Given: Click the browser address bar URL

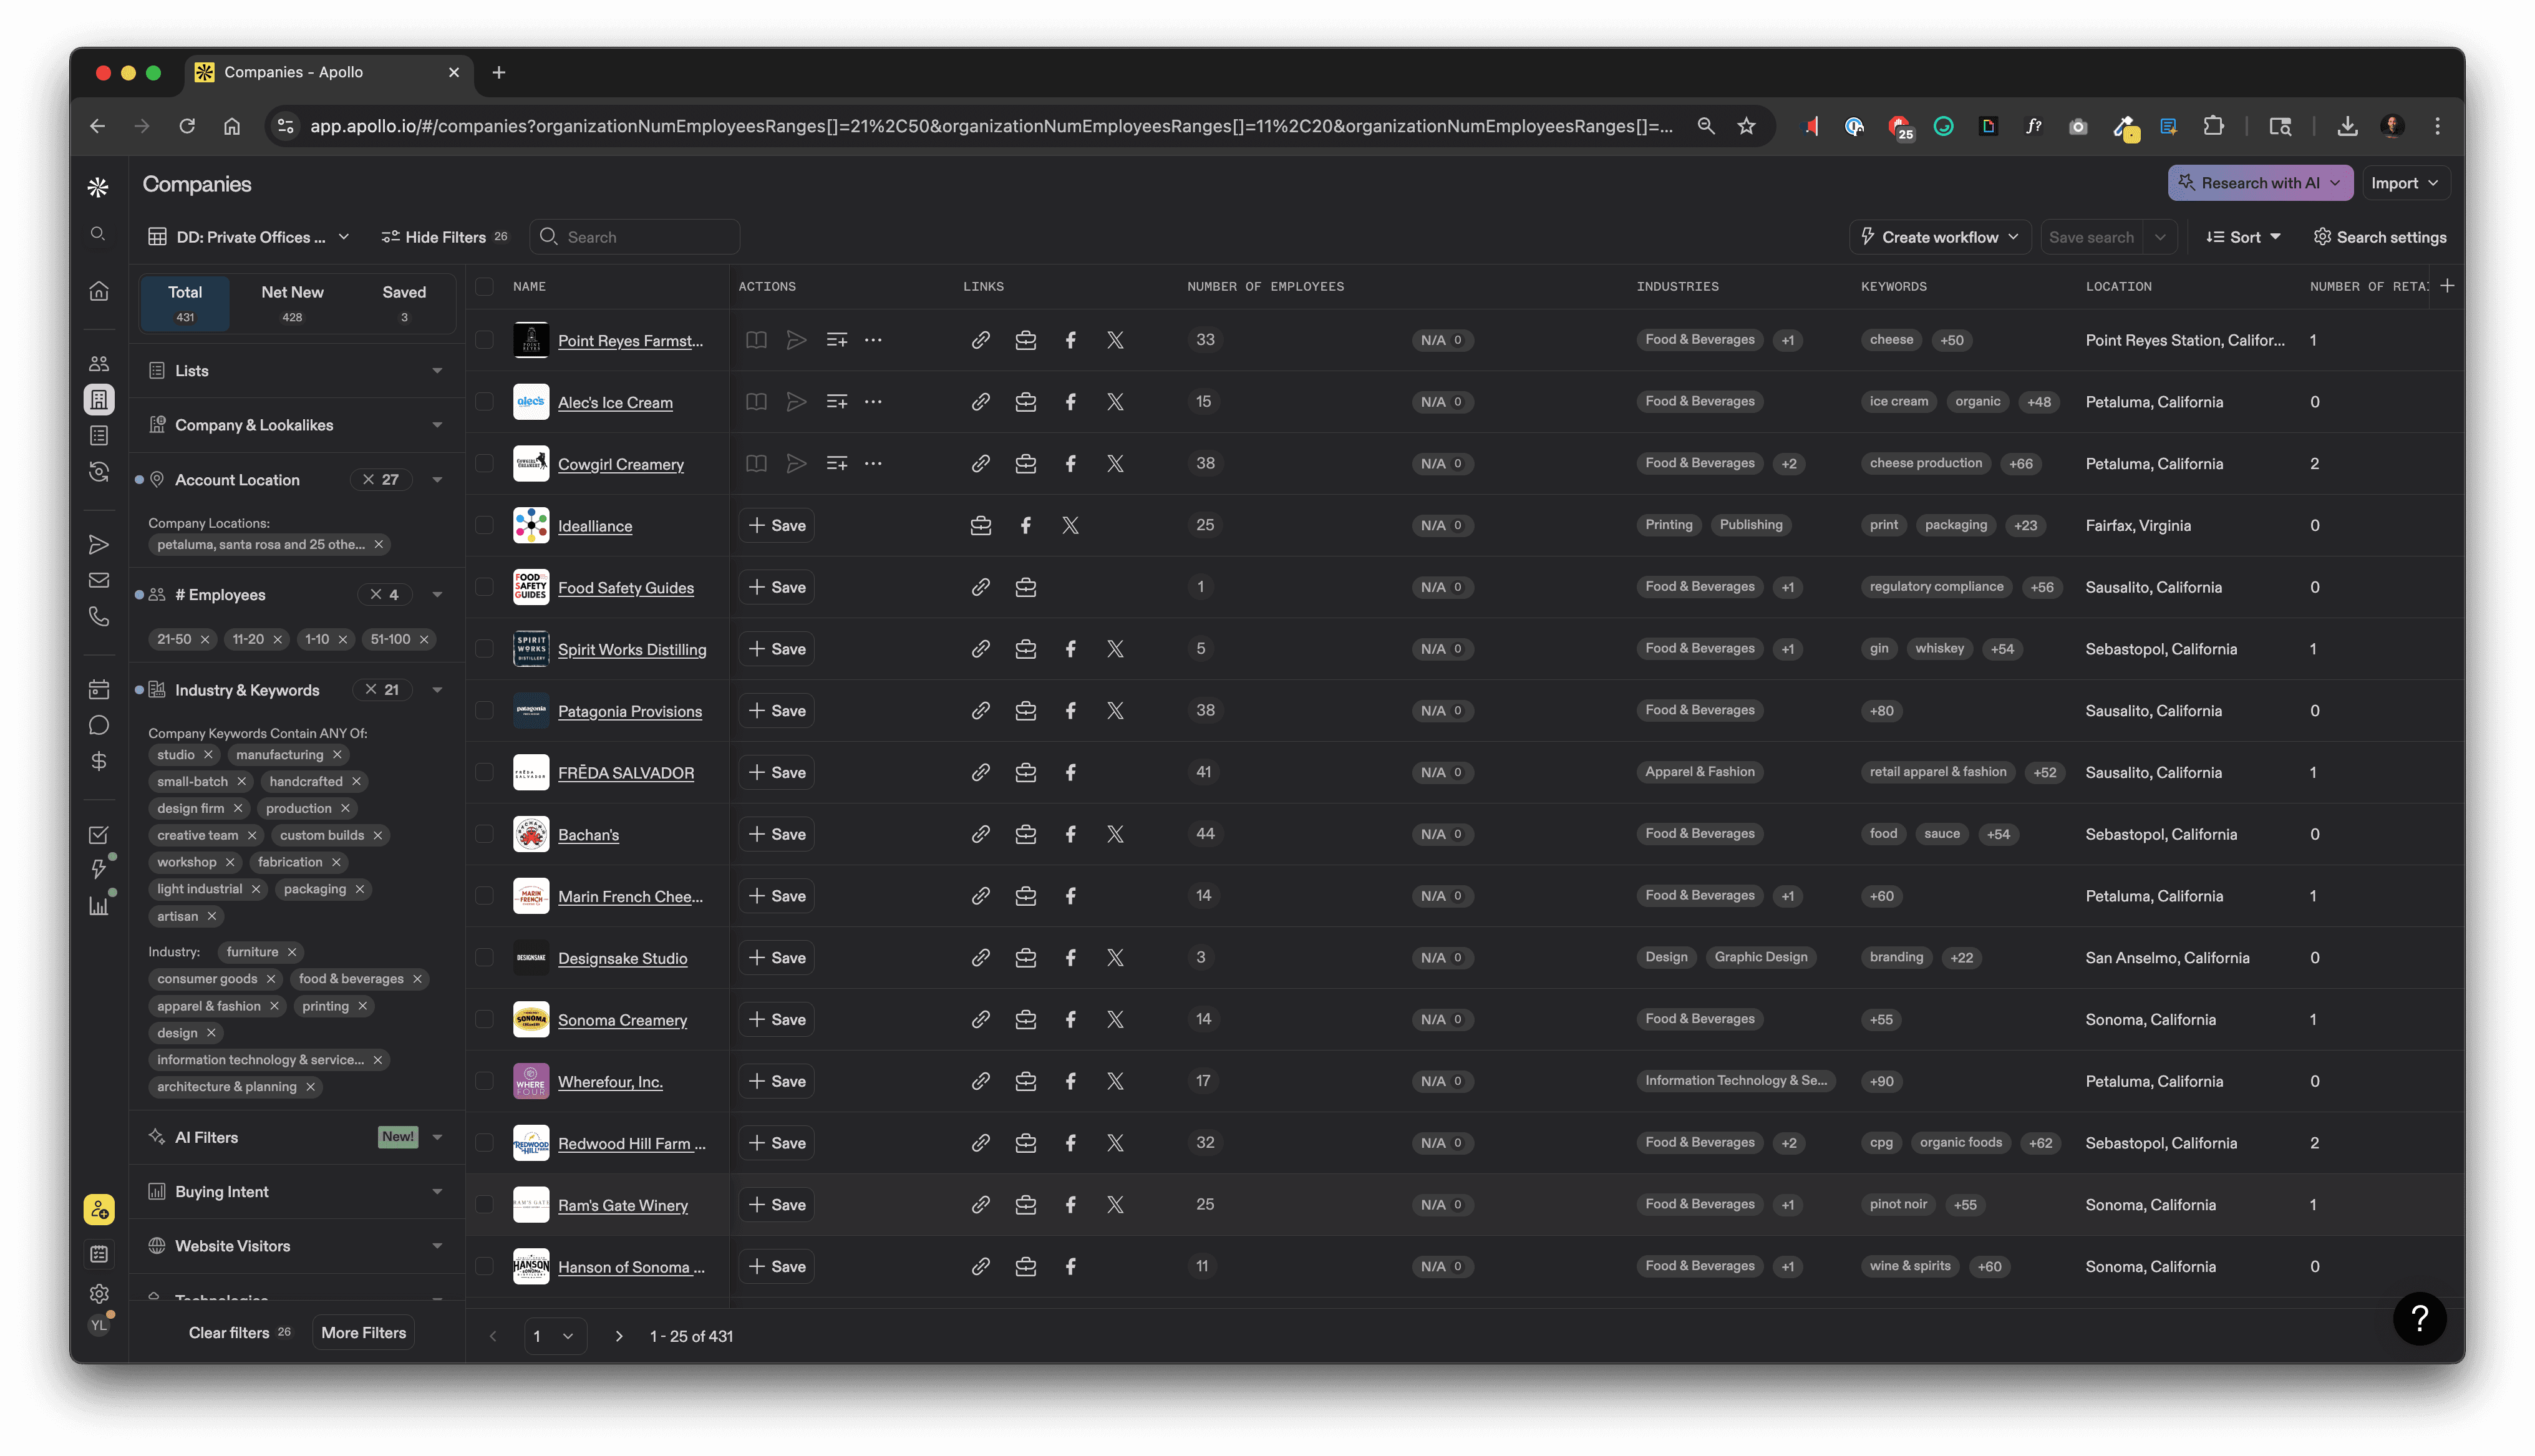Looking at the screenshot, I should pos(989,126).
